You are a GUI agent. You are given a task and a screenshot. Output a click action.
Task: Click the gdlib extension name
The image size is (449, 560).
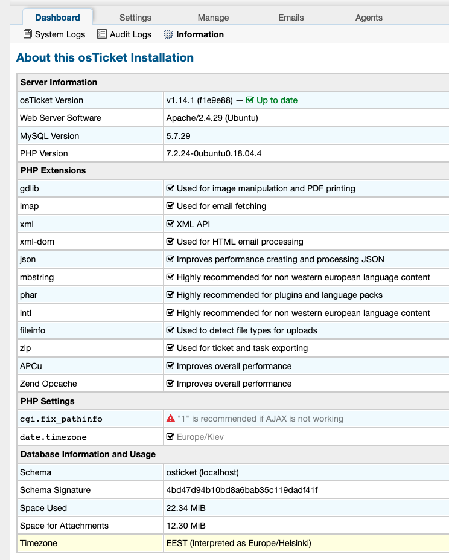coord(29,188)
